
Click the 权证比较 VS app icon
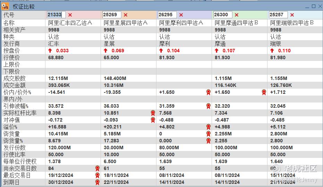tap(5, 6)
